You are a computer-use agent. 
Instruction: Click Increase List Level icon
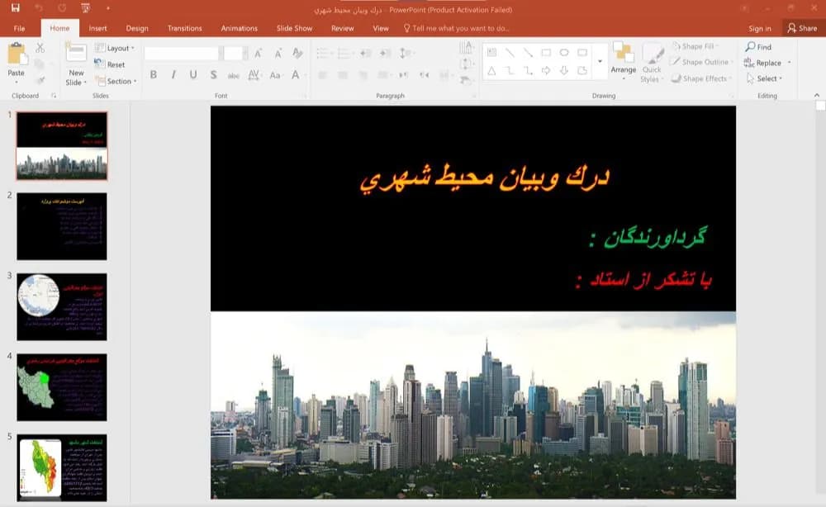[x=385, y=53]
